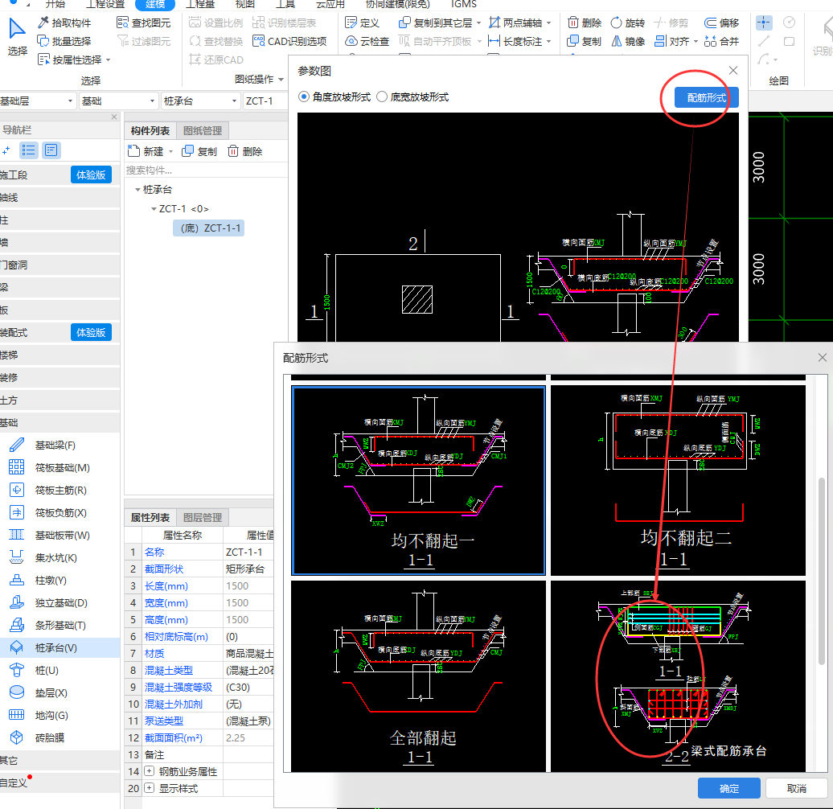This screenshot has height=809, width=833.
Task: Click 体验版 badge beside 施工段
Action: (91, 175)
